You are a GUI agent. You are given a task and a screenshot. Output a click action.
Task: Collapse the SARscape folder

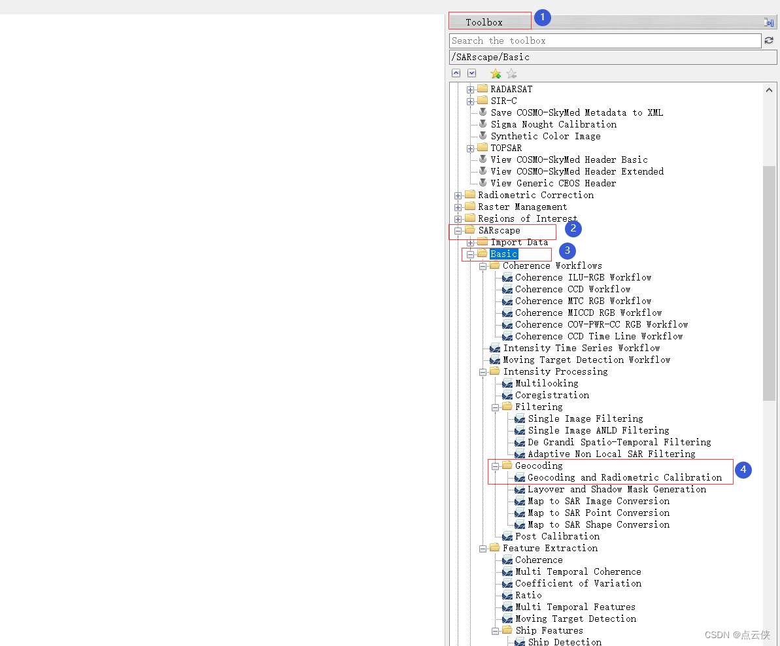point(458,231)
